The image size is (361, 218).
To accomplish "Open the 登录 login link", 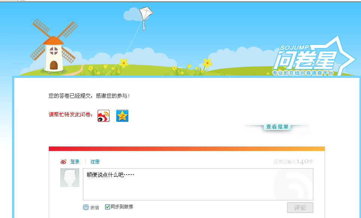I will 75,162.
